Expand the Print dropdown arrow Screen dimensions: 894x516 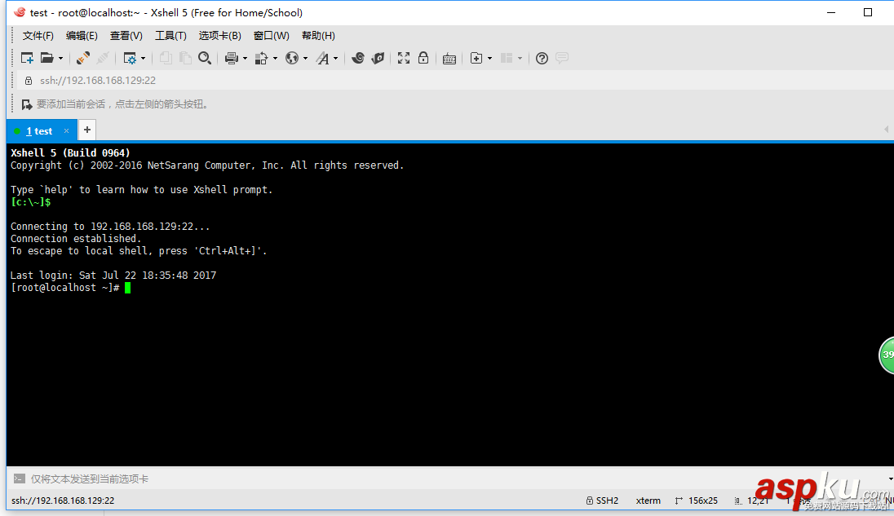pyautogui.click(x=246, y=58)
